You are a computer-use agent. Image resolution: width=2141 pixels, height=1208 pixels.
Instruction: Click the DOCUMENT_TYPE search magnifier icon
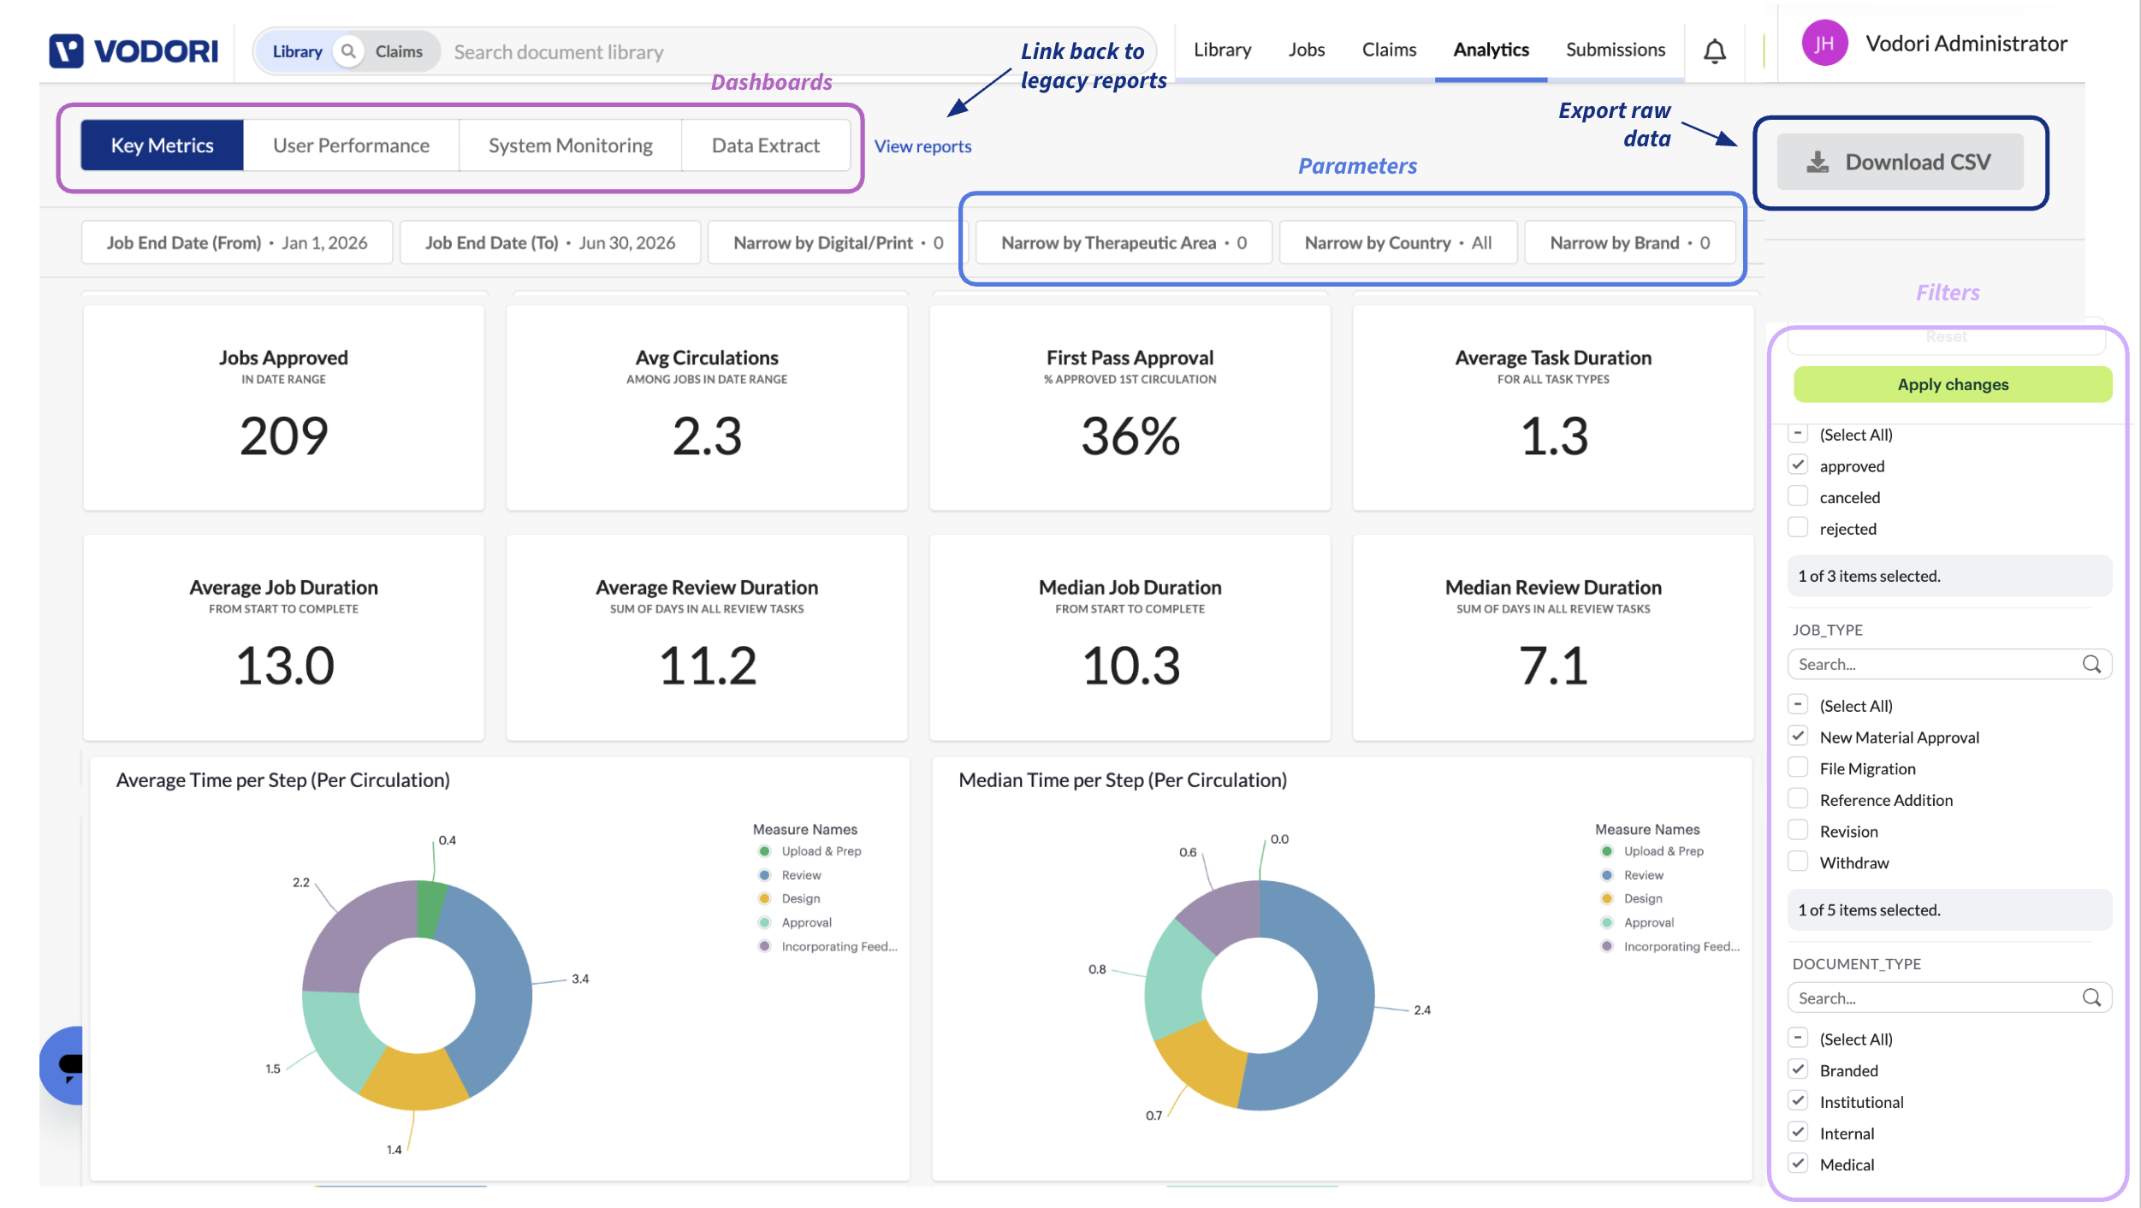[x=2091, y=998]
